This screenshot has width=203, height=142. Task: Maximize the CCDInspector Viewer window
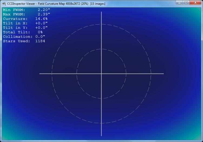tap(186, 3)
